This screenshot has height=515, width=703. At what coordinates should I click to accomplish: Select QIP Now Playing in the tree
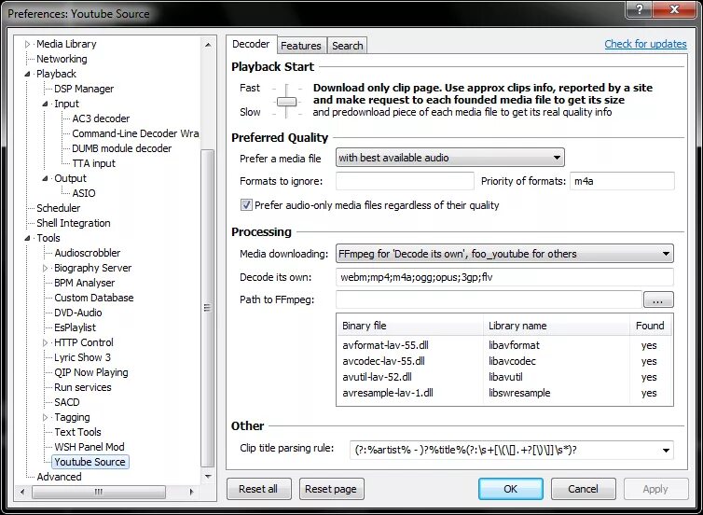[x=91, y=372]
